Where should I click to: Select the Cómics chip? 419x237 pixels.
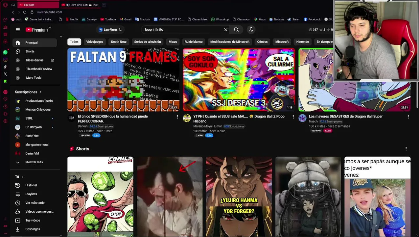pyautogui.click(x=262, y=42)
